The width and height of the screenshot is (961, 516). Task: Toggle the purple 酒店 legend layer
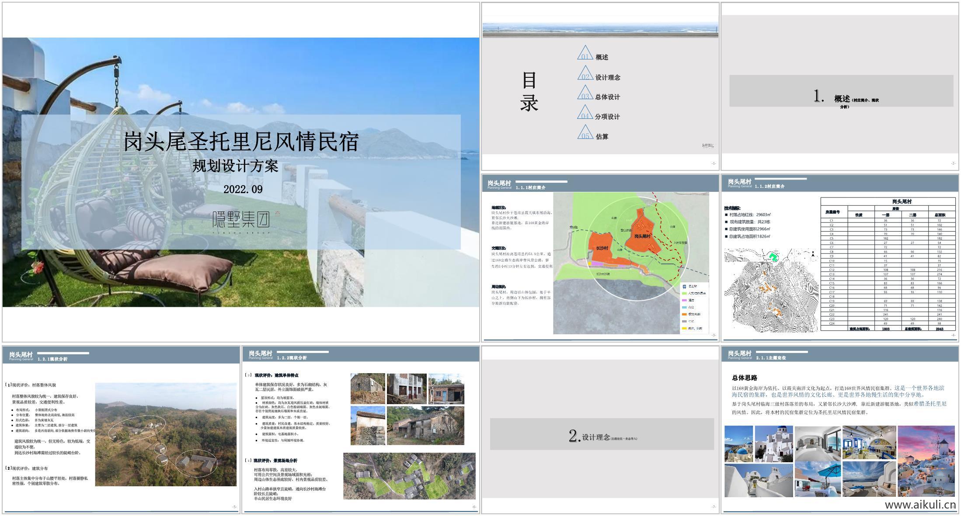[x=684, y=300]
